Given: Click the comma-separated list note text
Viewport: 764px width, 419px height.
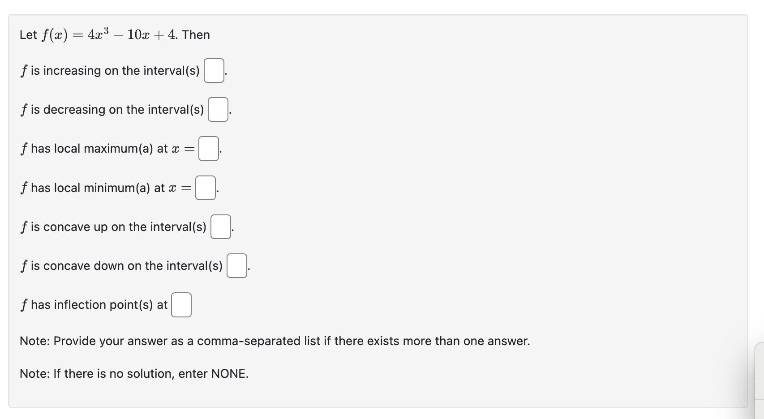Looking at the screenshot, I should (275, 341).
